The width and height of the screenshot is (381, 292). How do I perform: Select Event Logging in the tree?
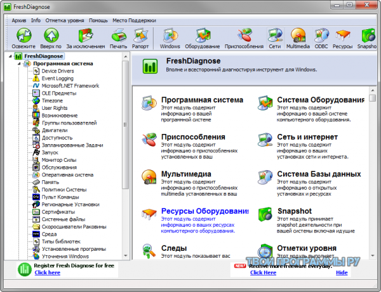tap(57, 79)
